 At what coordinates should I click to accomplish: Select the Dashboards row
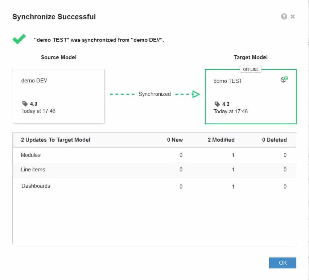pos(154,186)
